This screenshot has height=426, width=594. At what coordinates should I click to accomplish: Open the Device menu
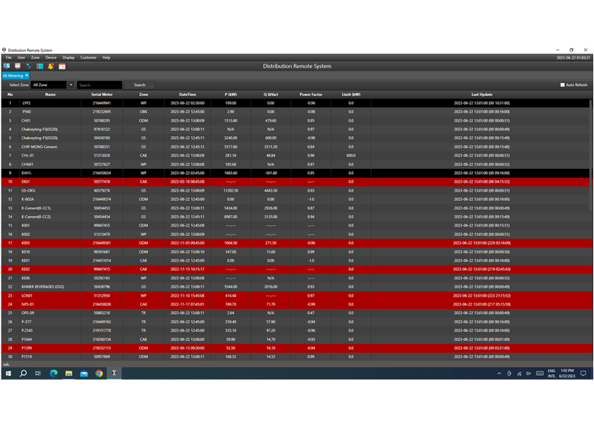point(51,58)
